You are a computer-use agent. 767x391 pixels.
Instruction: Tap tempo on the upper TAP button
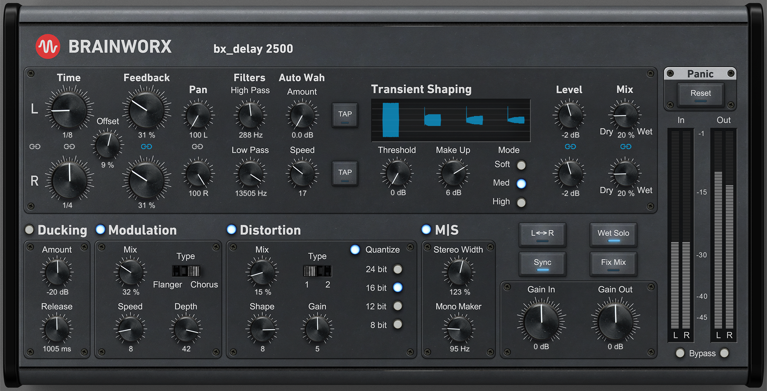pyautogui.click(x=345, y=115)
